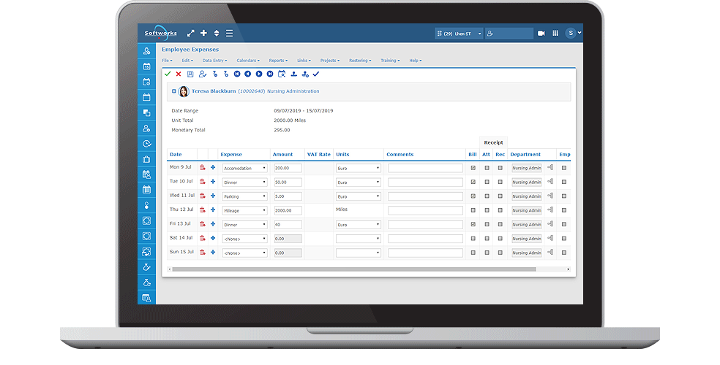Open the user avatar S menu

pos(573,33)
